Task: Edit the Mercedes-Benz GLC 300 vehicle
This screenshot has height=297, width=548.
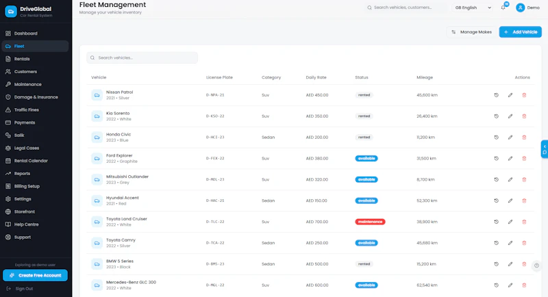Action: point(510,285)
